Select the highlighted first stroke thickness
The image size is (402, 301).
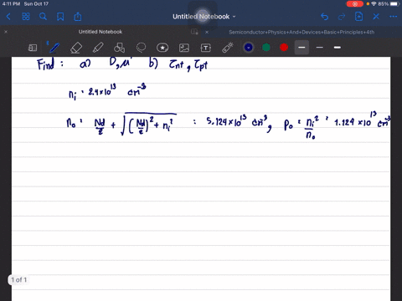point(301,48)
